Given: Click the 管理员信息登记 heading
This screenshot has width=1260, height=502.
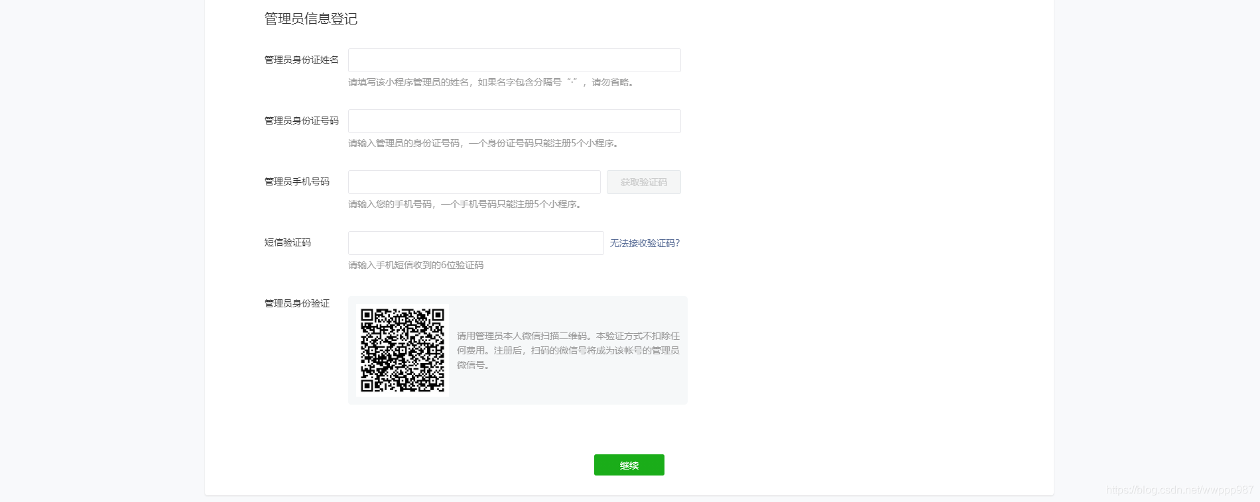Looking at the screenshot, I should coord(311,19).
